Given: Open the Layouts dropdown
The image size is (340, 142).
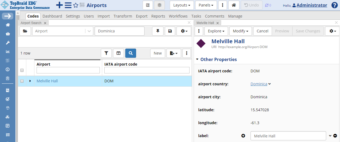Looking at the screenshot, I should (182, 5).
